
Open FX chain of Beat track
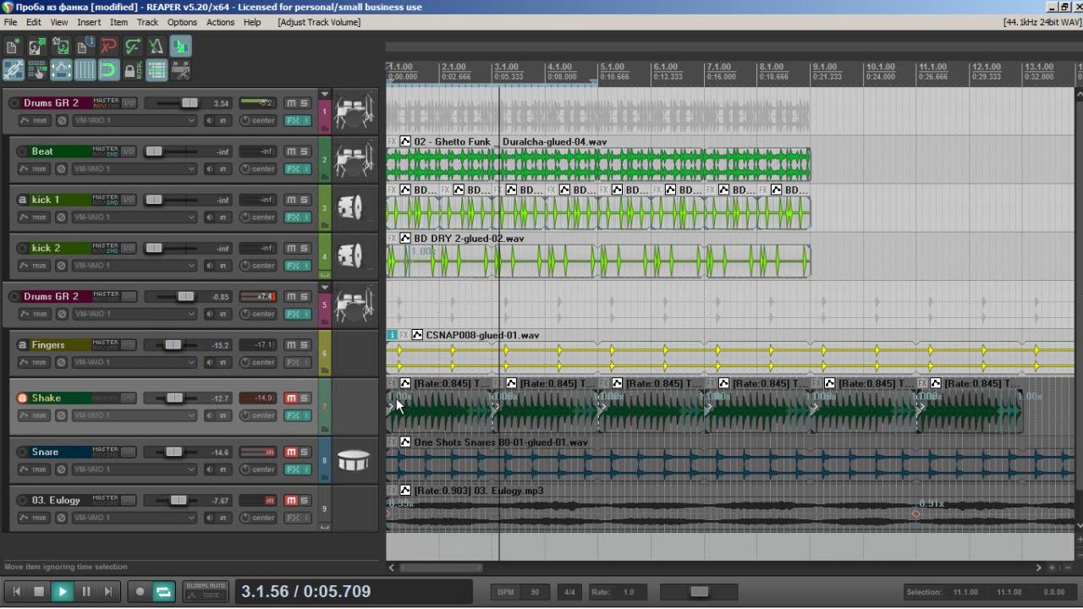(x=294, y=168)
